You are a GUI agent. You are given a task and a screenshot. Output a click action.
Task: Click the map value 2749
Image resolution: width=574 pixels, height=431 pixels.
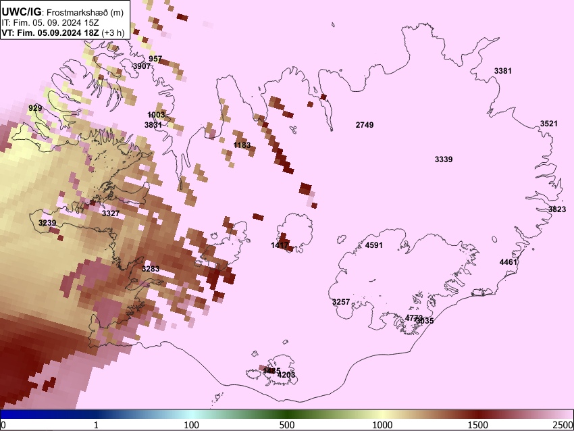pos(365,125)
